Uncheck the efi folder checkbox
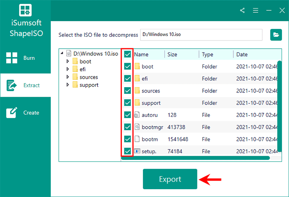The image size is (289, 197). point(127,78)
